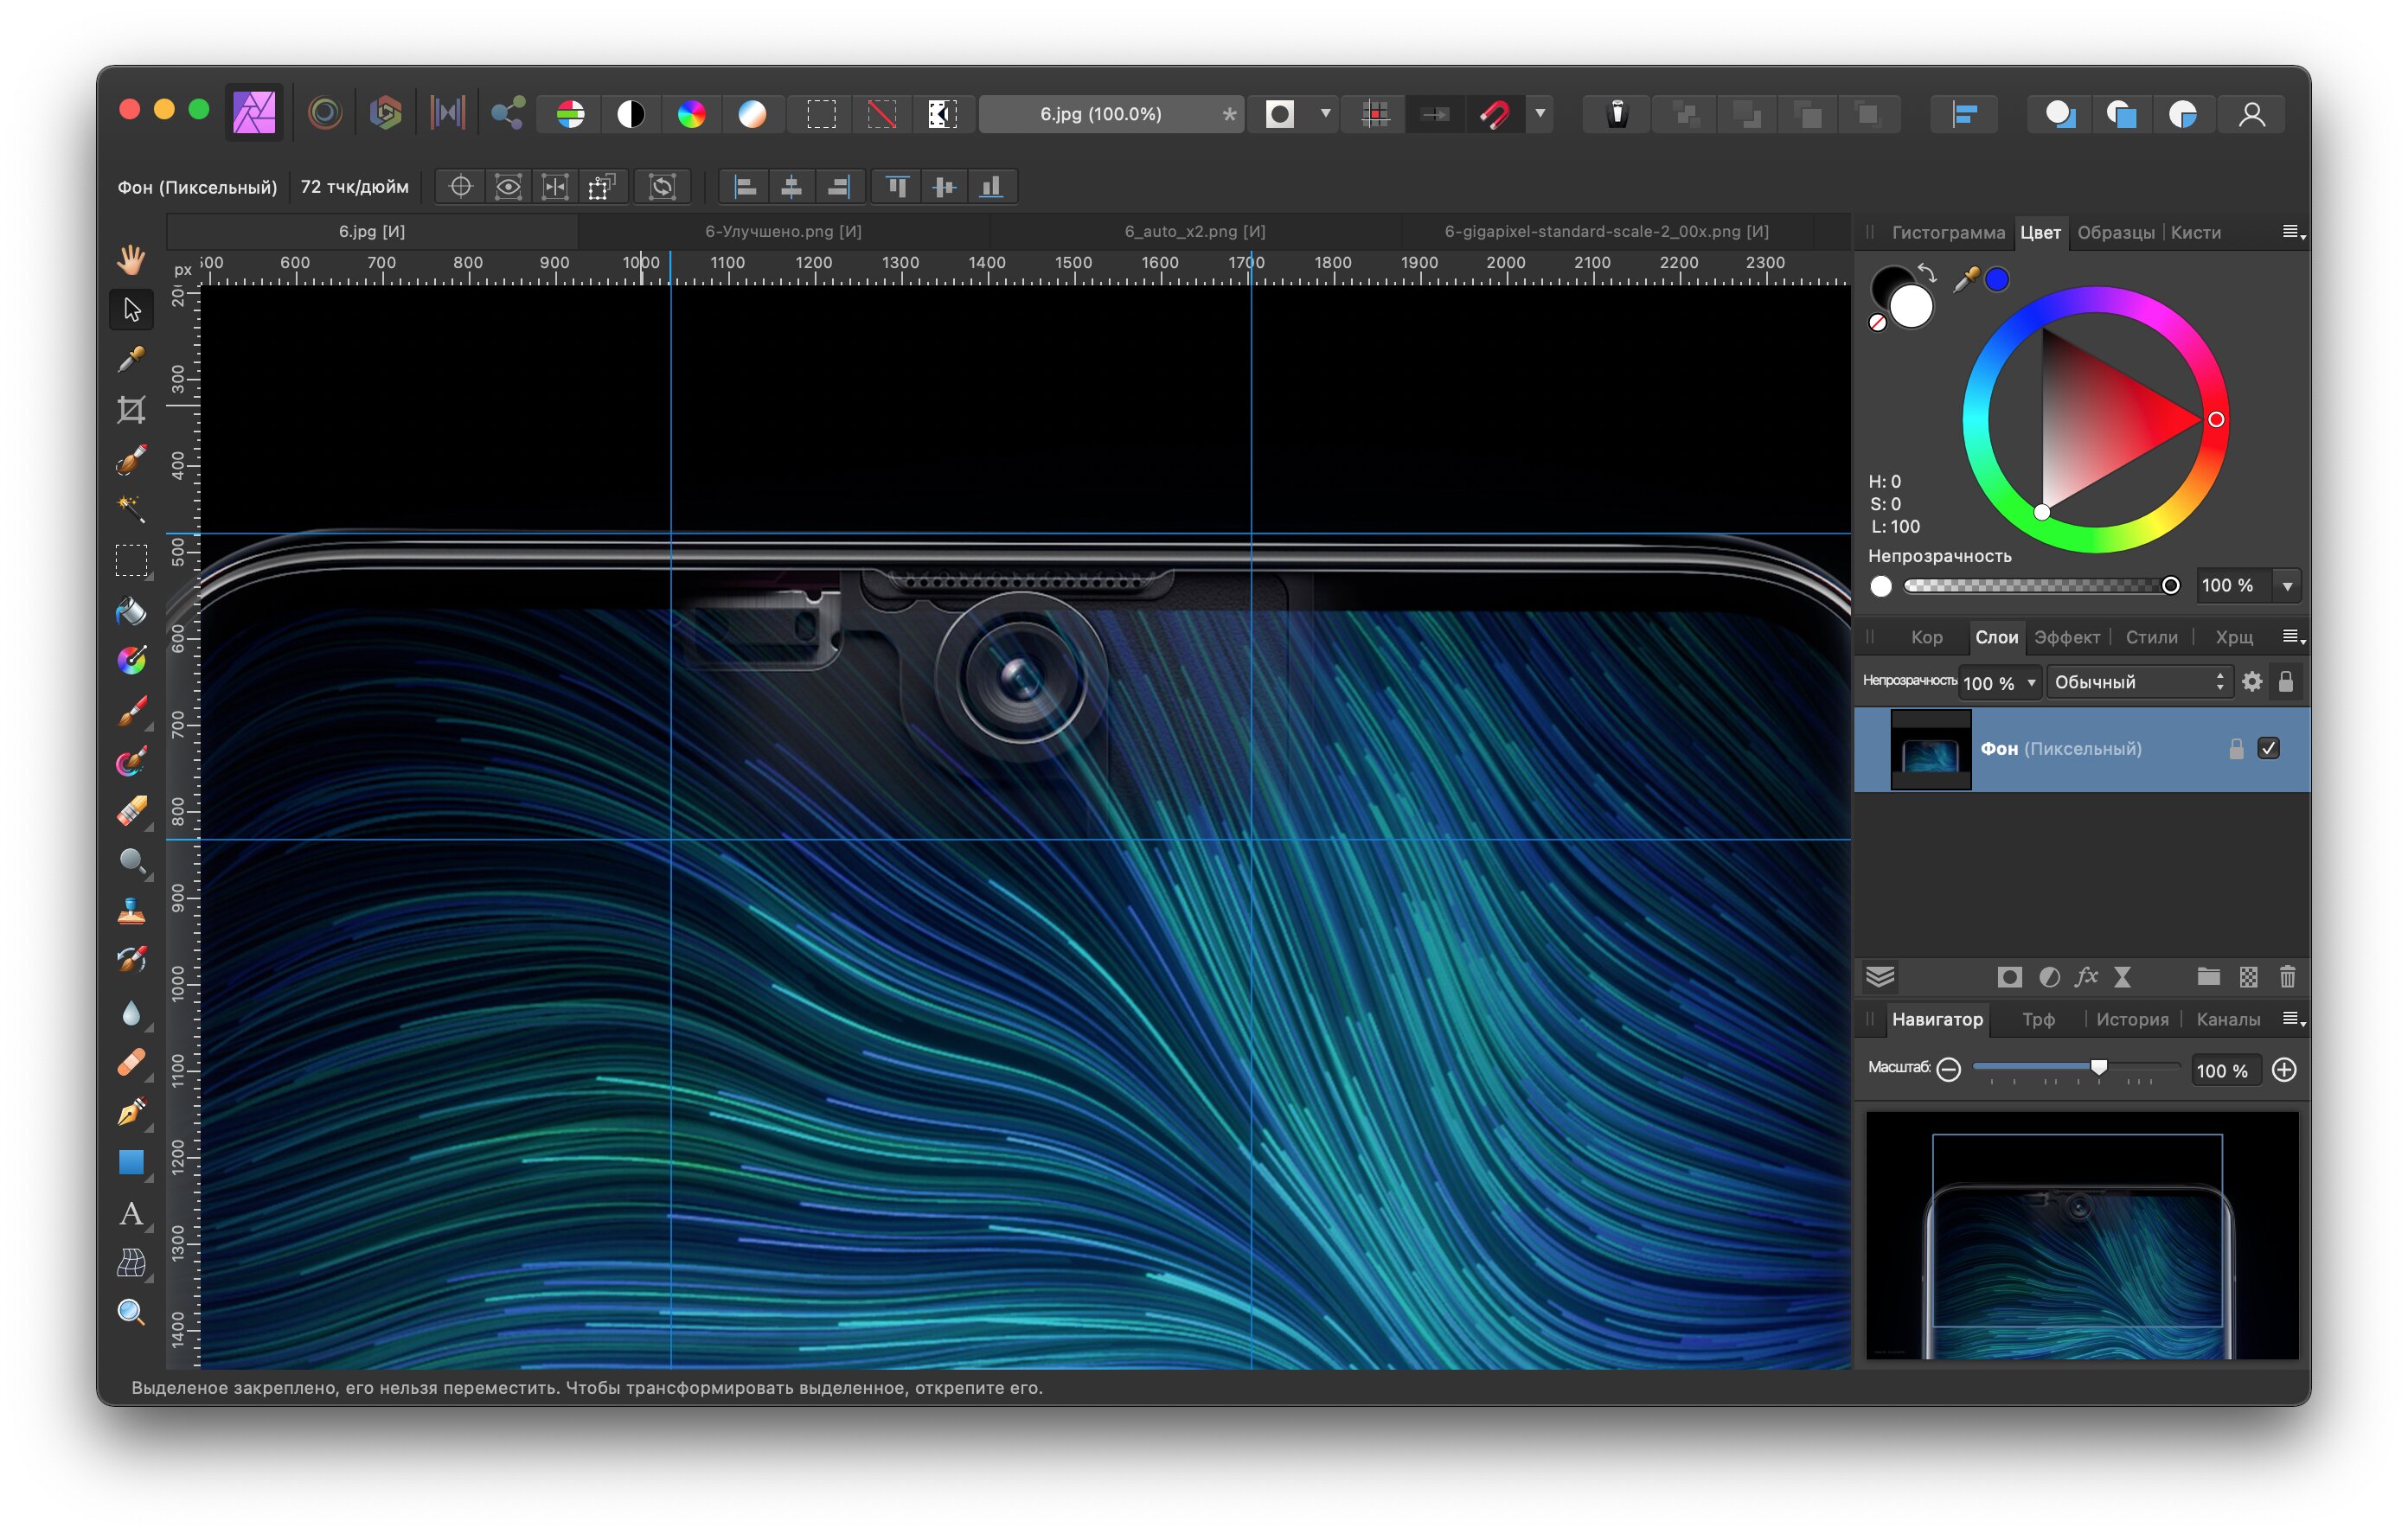This screenshot has width=2408, height=1534.
Task: Click the Deselect icon with red slash
Action: (881, 114)
